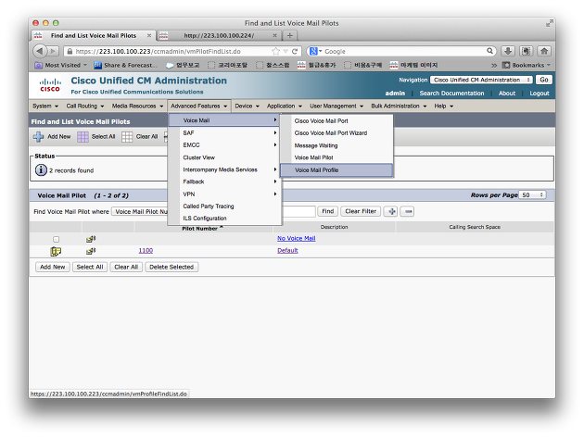This screenshot has height=438, width=584.
Task: Select Cluster View menu entry
Action: [x=224, y=157]
